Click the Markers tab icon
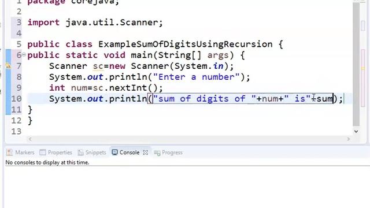The height and width of the screenshot is (208, 370). point(9,153)
